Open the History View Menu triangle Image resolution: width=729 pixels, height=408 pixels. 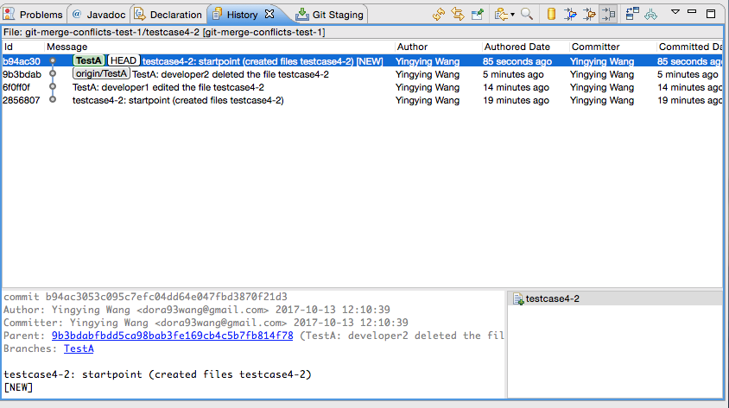pos(675,12)
